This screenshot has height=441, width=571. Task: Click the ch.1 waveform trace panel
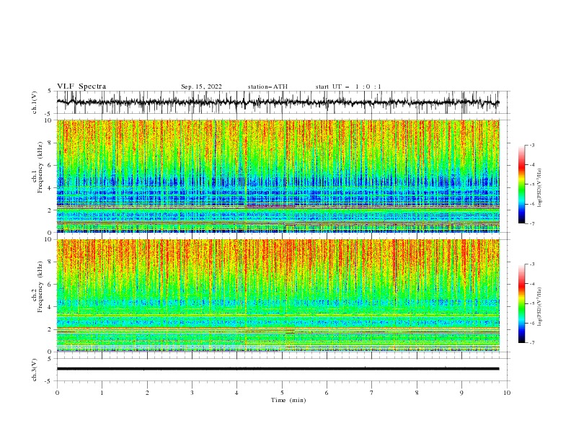click(x=283, y=102)
